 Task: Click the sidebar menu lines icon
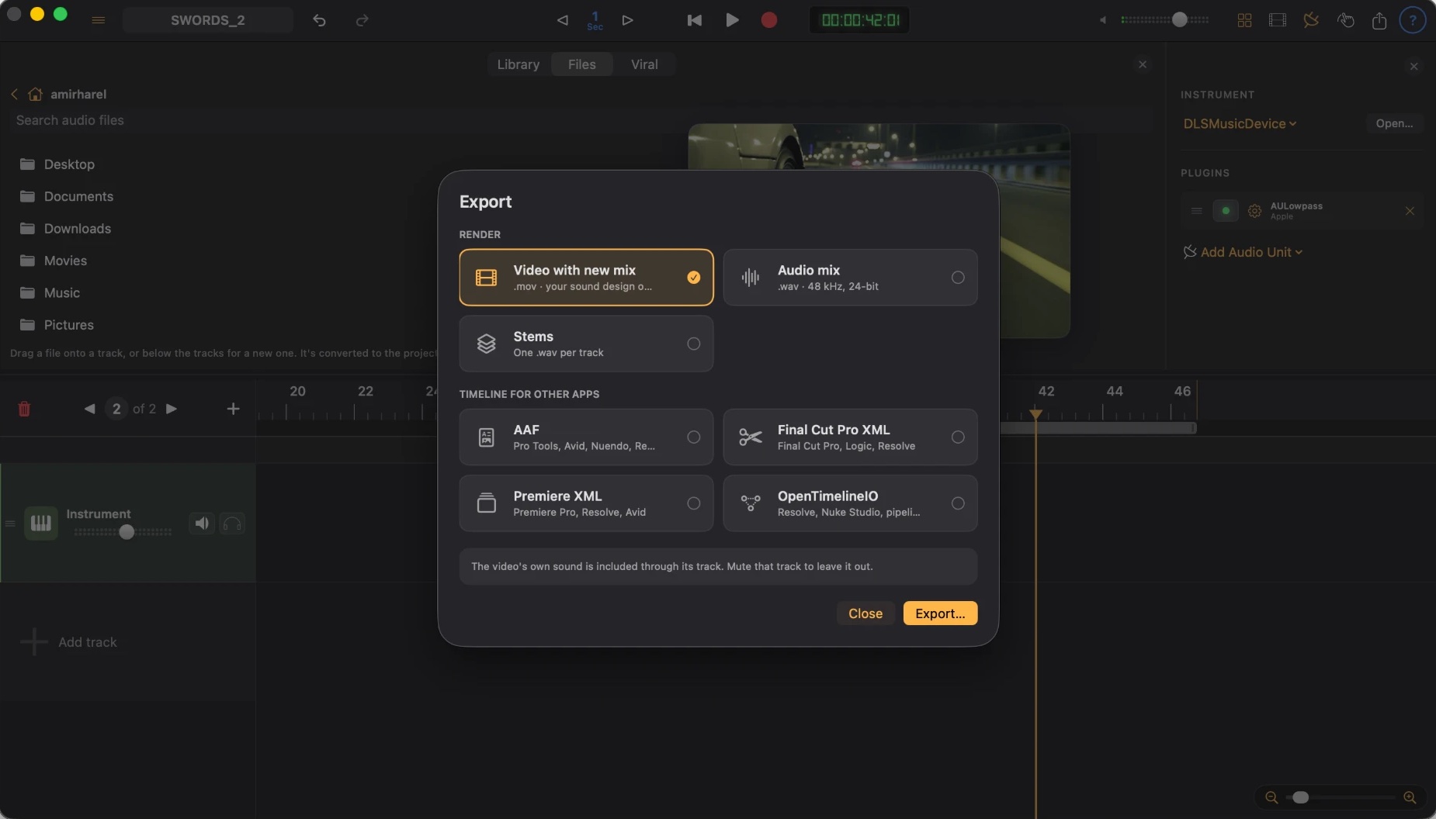(99, 20)
